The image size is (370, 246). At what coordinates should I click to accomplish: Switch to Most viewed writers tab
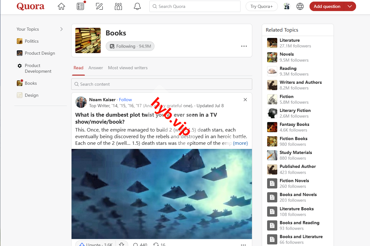pos(128,68)
